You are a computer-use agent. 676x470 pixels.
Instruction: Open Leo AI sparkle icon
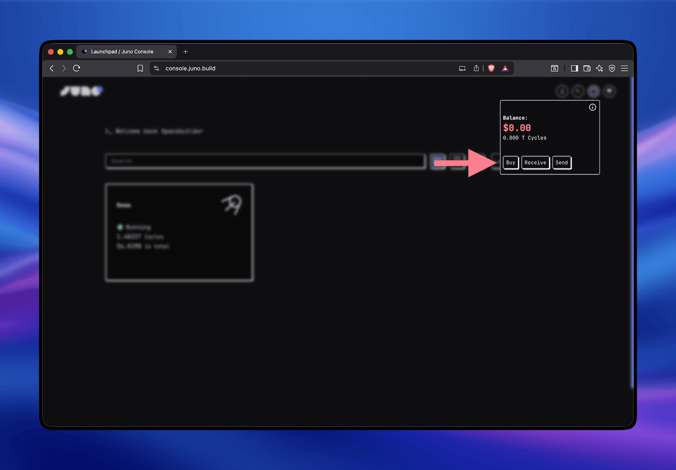(600, 68)
